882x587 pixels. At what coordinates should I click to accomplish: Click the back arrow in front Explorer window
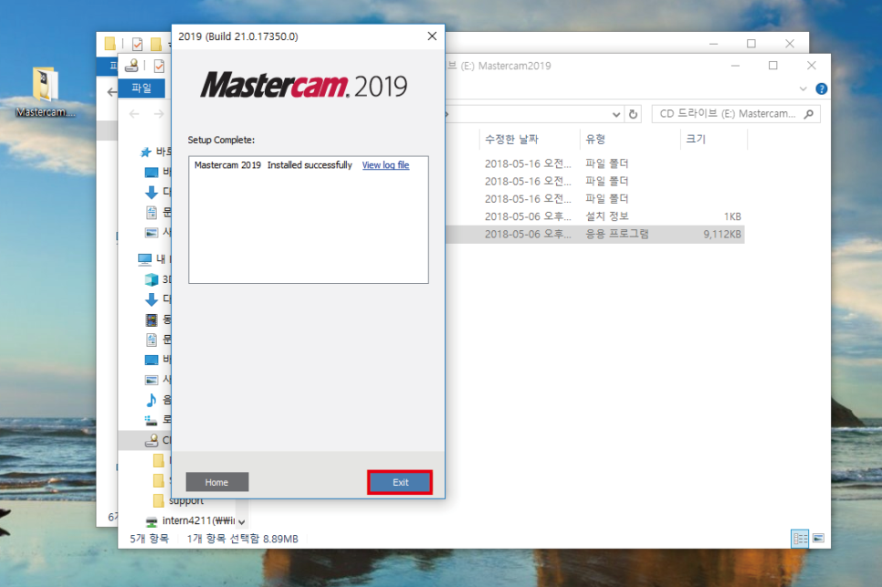[134, 114]
